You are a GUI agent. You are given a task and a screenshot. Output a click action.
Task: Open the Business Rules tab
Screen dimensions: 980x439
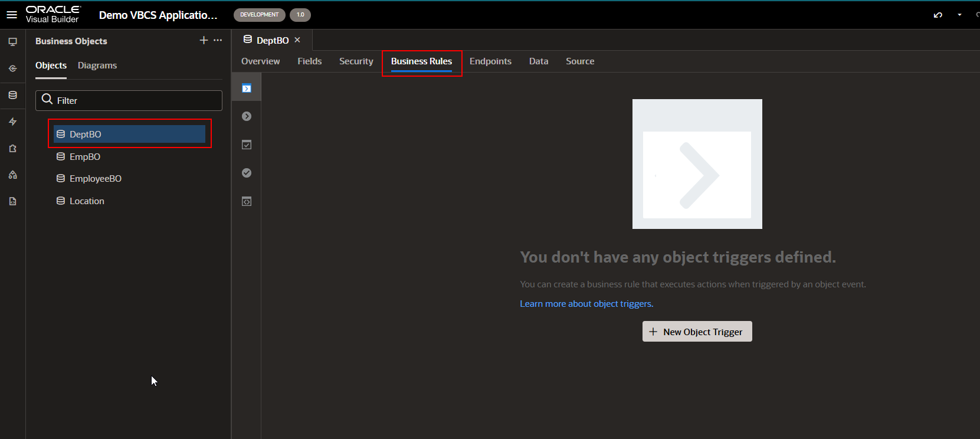[421, 61]
